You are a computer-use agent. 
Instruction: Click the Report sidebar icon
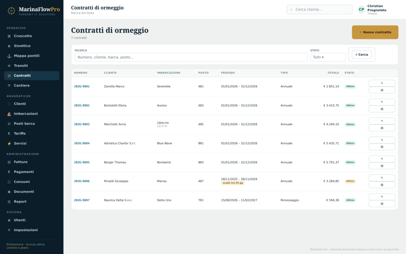9,202
